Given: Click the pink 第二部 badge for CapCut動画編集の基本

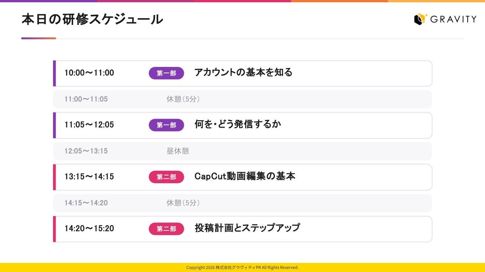Looking at the screenshot, I should 166,177.
